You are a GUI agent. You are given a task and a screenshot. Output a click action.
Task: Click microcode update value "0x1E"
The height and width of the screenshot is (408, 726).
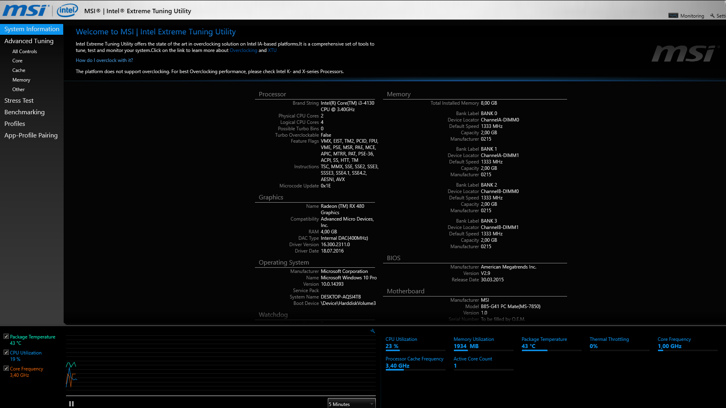click(x=326, y=186)
